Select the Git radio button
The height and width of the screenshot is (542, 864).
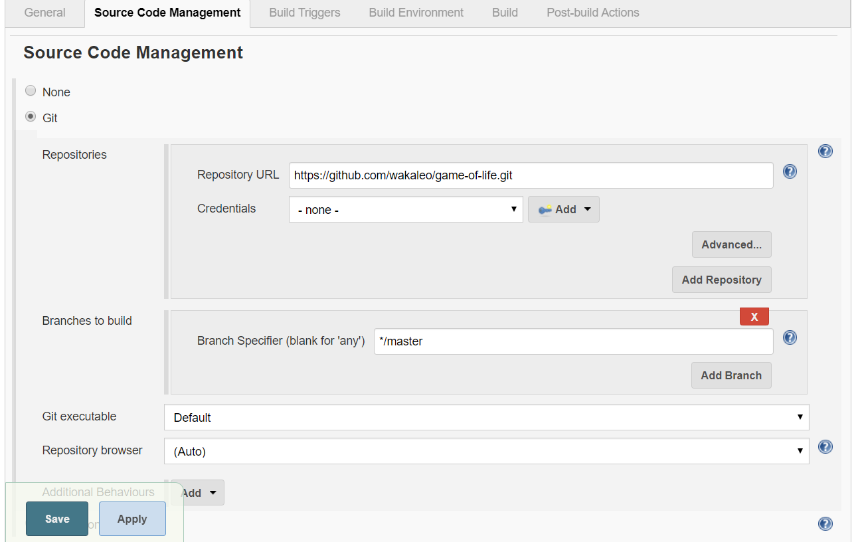[31, 117]
